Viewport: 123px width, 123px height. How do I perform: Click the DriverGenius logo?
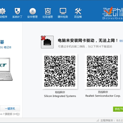[113, 13]
